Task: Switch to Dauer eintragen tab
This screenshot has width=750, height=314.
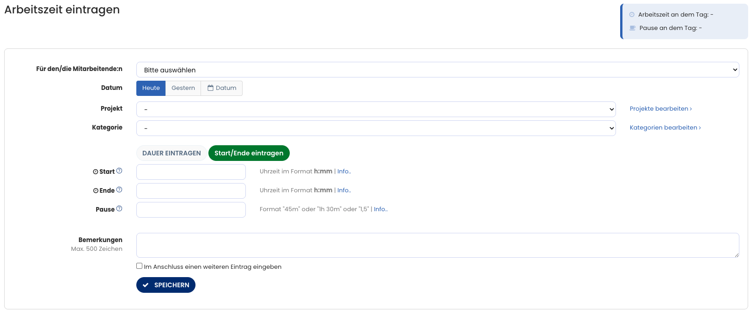Action: pos(171,153)
